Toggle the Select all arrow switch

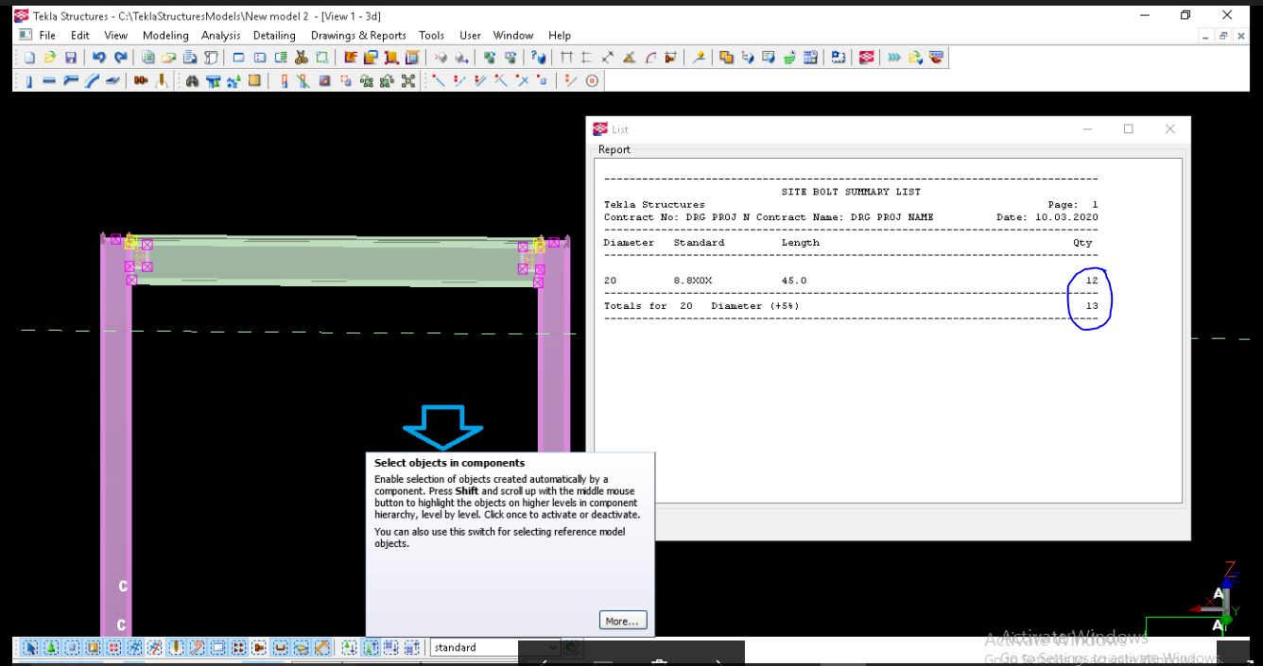pyautogui.click(x=28, y=648)
